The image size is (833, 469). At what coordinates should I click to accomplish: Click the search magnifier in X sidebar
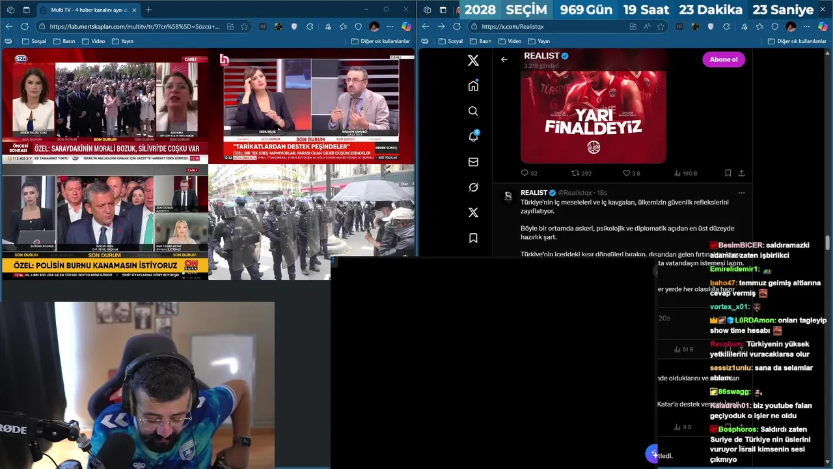473,111
